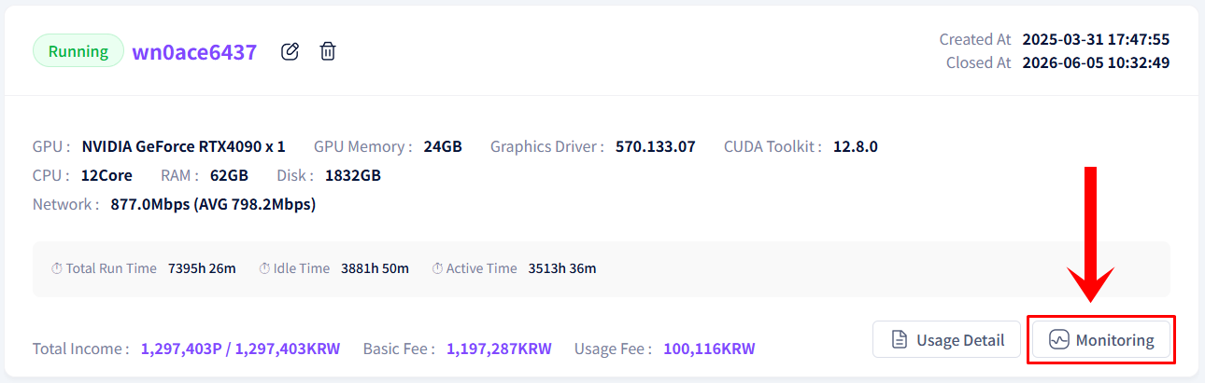Click the Created At timestamp
This screenshot has height=383, width=1205.
click(1097, 39)
